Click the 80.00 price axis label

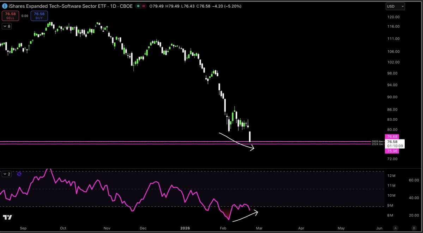click(393, 130)
